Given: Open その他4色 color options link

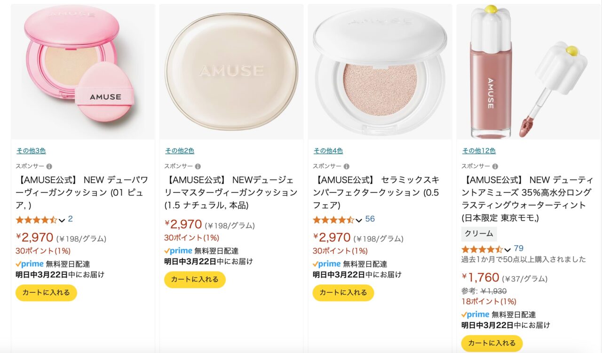Looking at the screenshot, I should 328,151.
